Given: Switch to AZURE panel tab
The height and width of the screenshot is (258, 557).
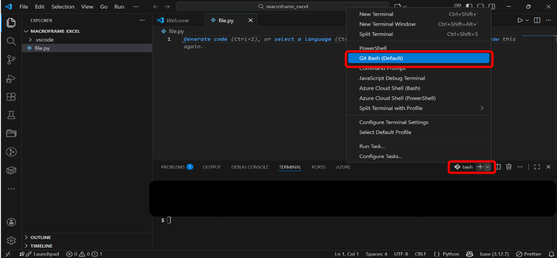Looking at the screenshot, I should [343, 167].
